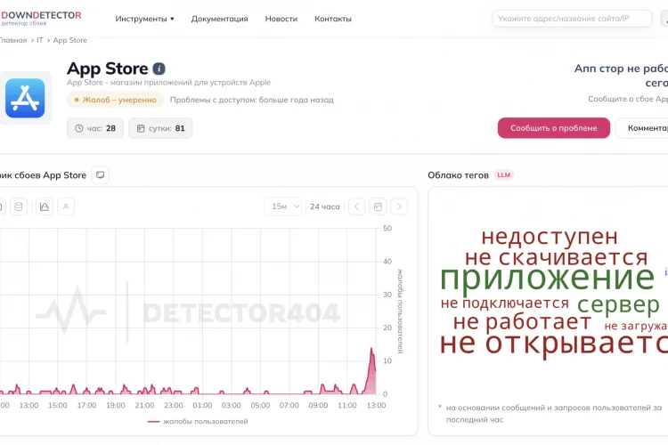This screenshot has width=668, height=445.
Task: Click the Downdetector logo
Action: click(x=40, y=18)
